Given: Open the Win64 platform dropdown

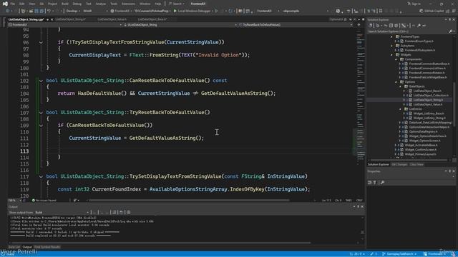Looking at the screenshot, I should click(95, 11).
